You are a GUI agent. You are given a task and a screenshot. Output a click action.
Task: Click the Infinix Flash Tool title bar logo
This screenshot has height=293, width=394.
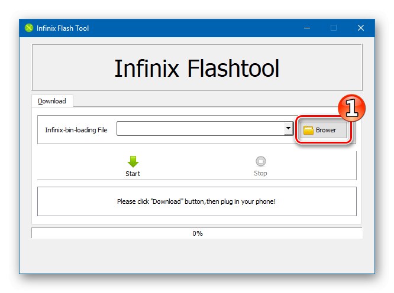29,28
